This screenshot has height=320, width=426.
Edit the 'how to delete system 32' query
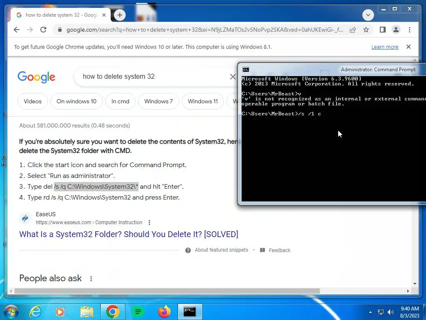pyautogui.click(x=119, y=77)
